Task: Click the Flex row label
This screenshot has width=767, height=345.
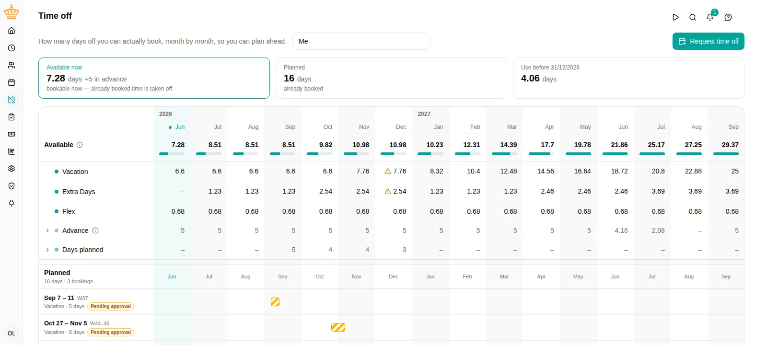Action: pyautogui.click(x=69, y=211)
